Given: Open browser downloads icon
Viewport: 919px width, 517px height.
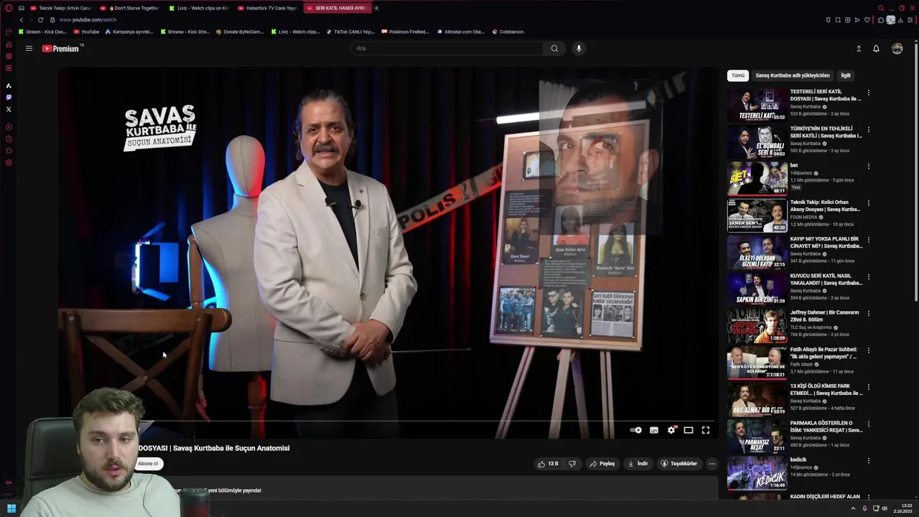Looking at the screenshot, I should coord(900,20).
